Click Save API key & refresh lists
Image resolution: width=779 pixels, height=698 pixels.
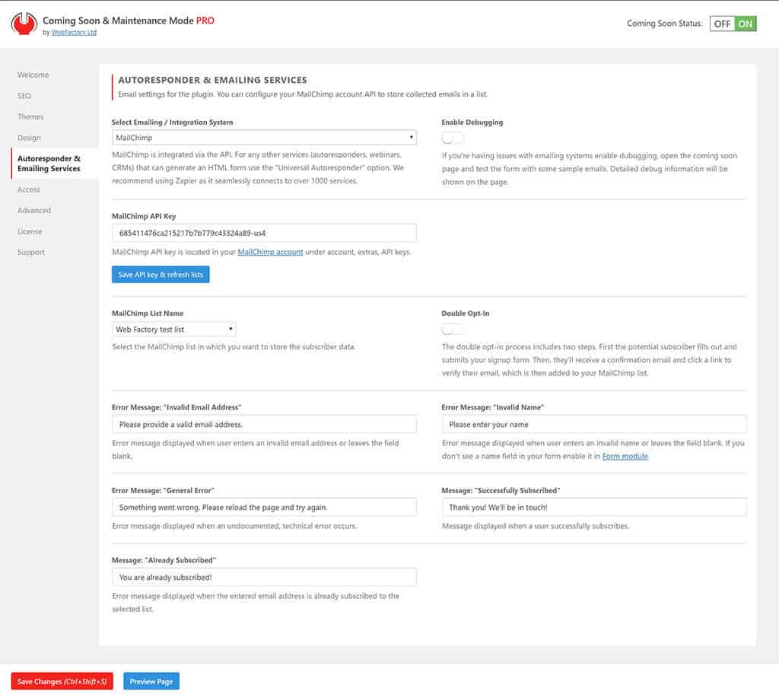pos(161,275)
